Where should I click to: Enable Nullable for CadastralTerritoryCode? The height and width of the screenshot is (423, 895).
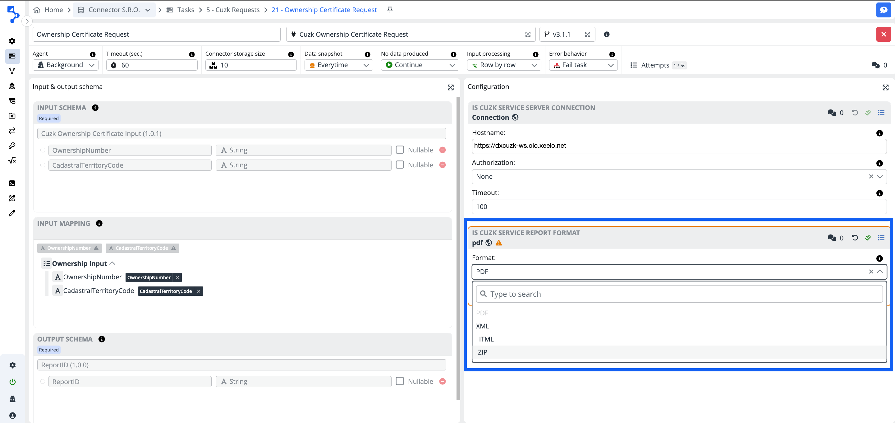400,165
